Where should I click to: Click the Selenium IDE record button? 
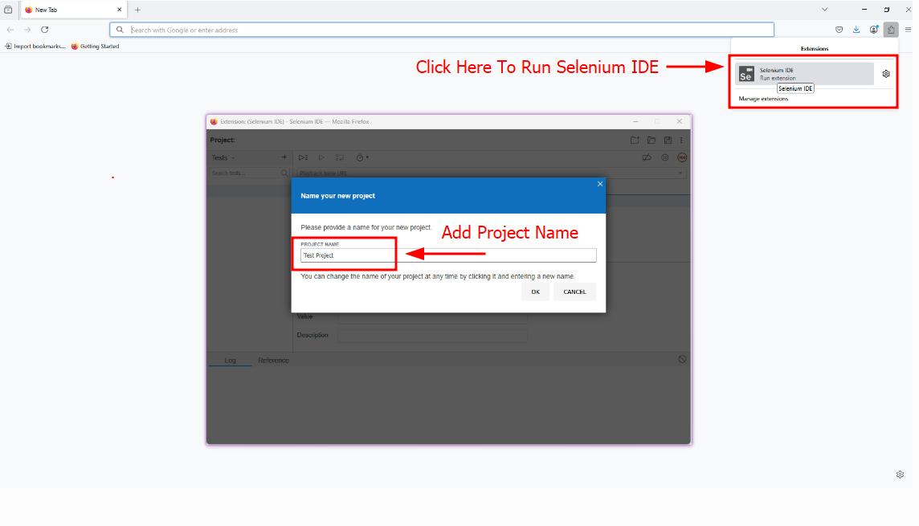pyautogui.click(x=682, y=157)
